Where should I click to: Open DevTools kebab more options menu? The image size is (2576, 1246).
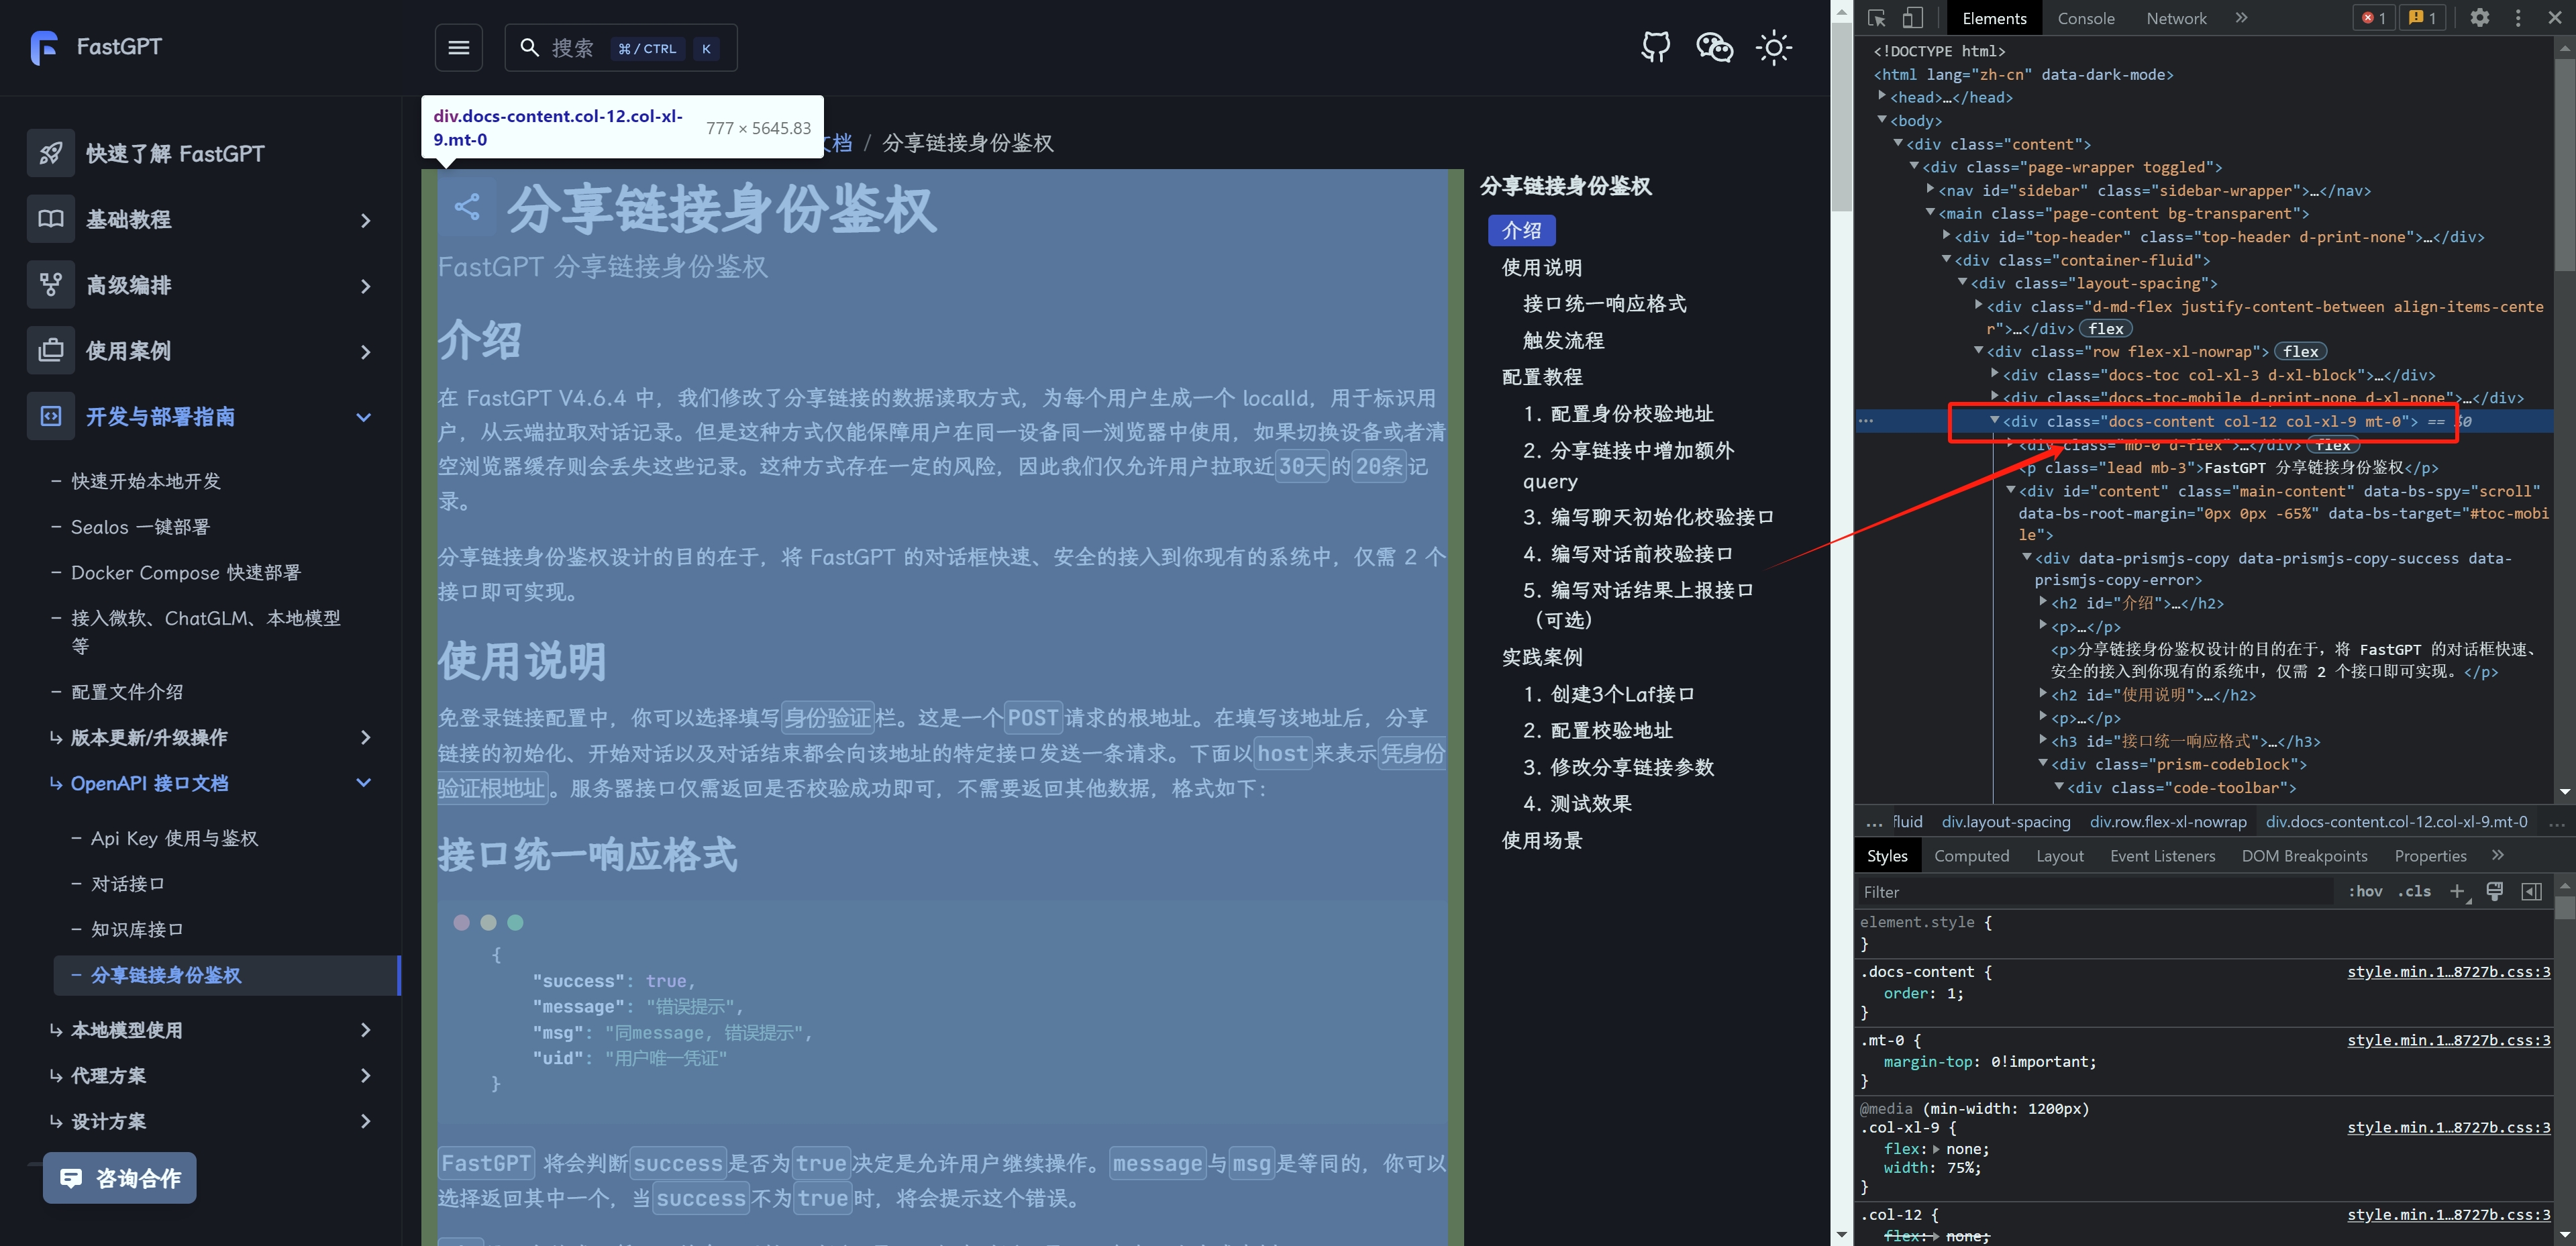tap(2518, 18)
